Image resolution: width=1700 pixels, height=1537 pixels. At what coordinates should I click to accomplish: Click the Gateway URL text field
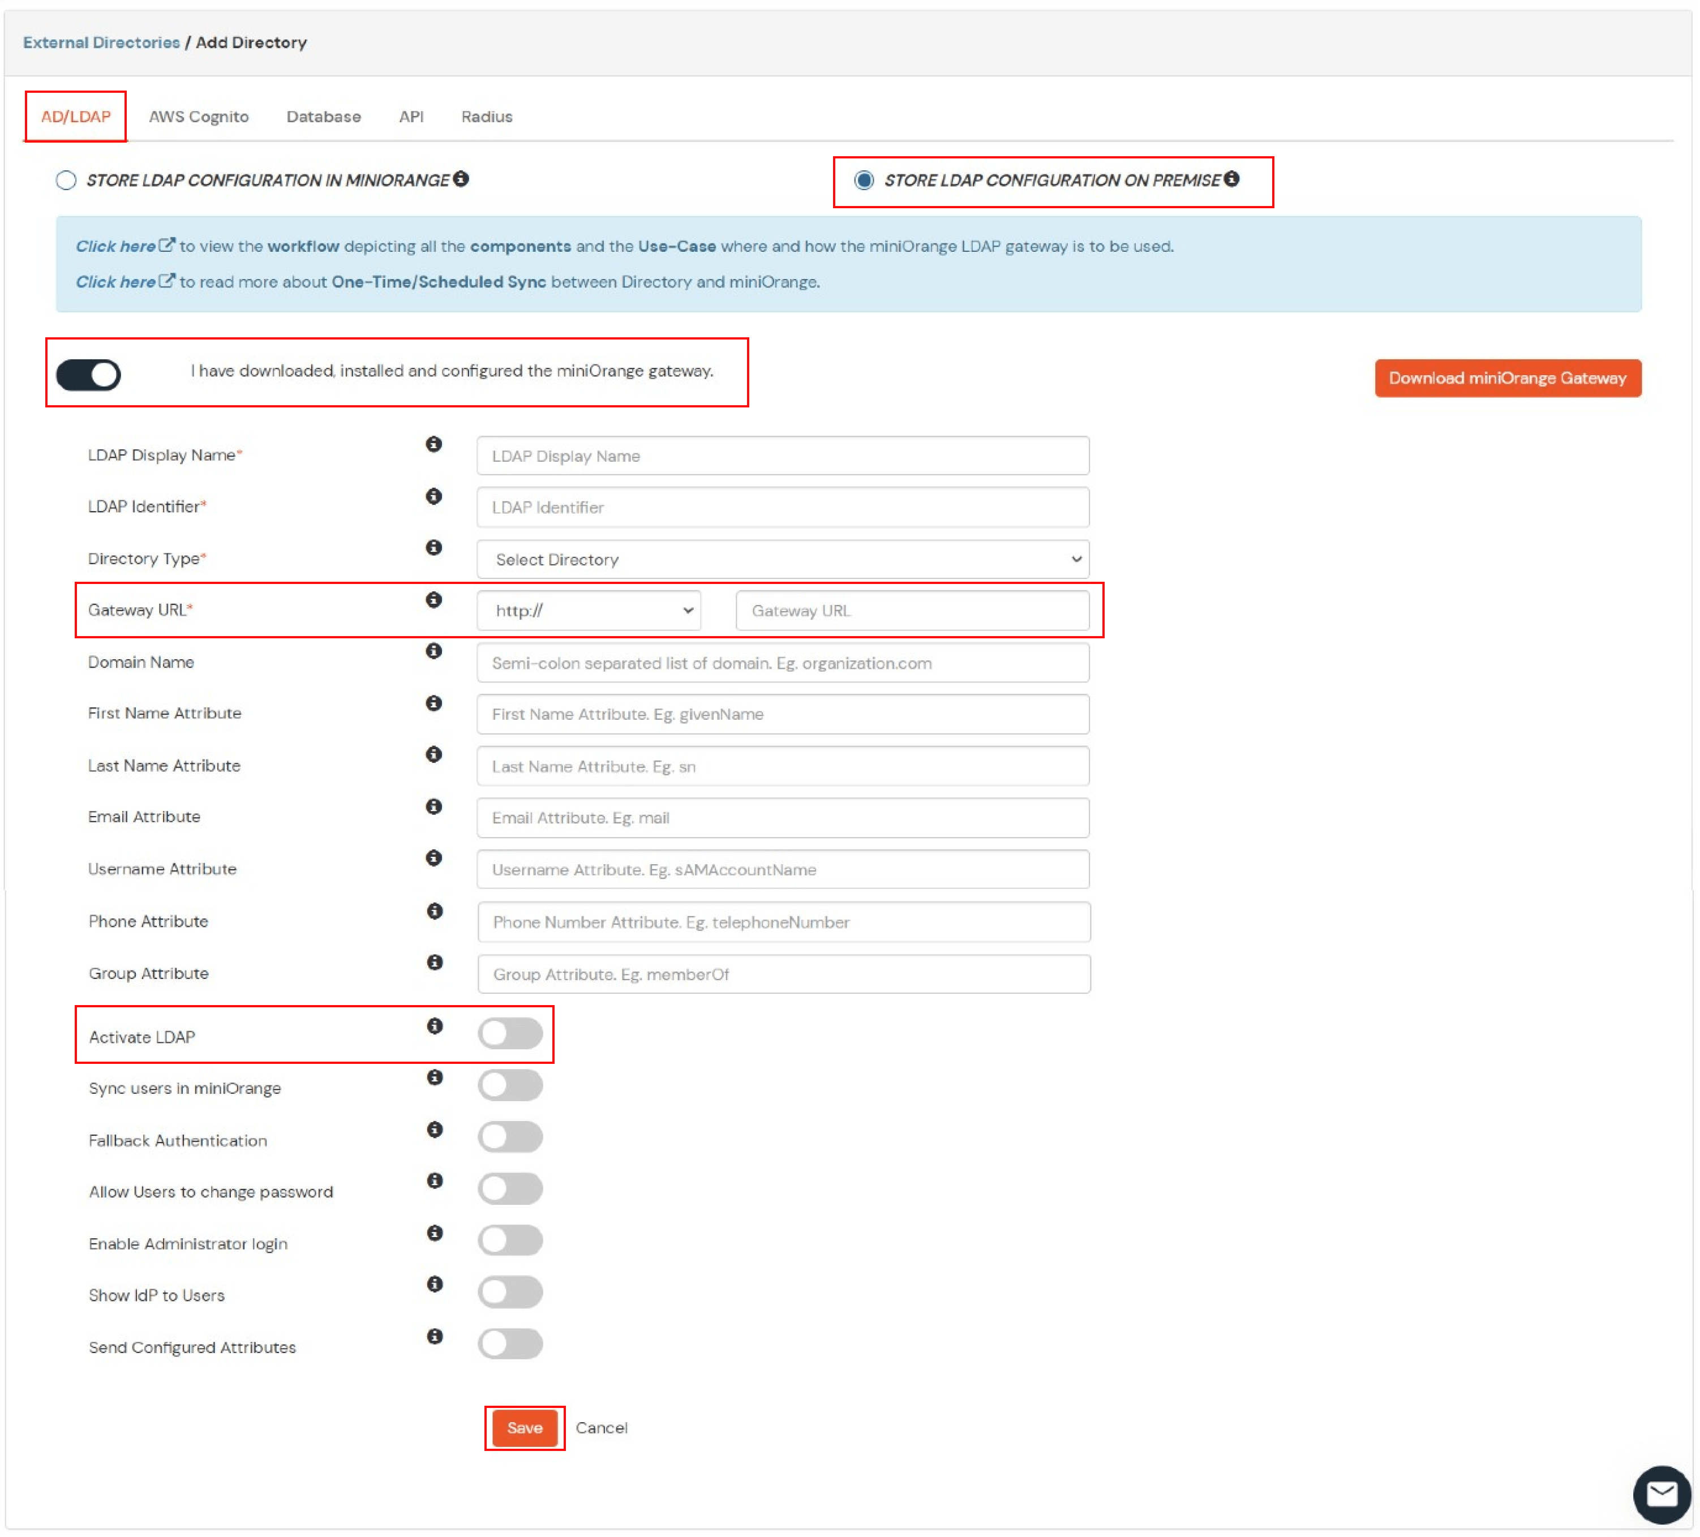point(912,611)
